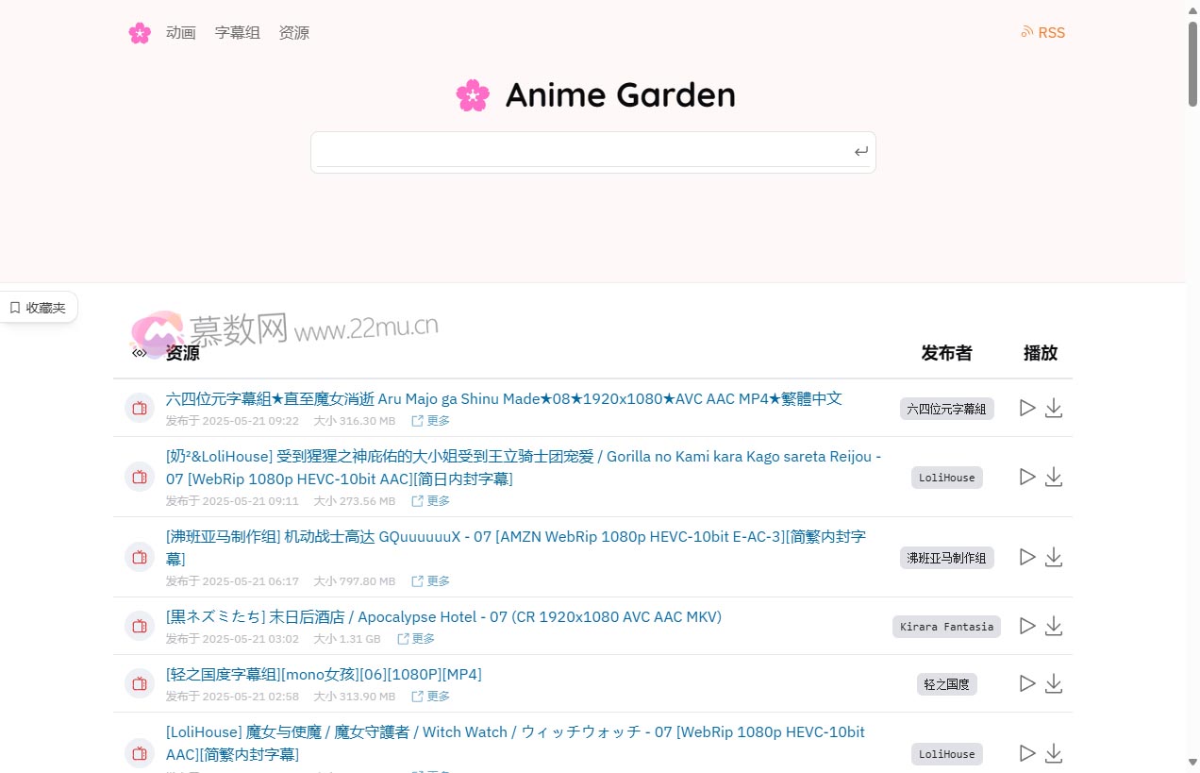The image size is (1200, 773).
Task: Click the 轻之国度 publisher tag
Action: click(946, 683)
